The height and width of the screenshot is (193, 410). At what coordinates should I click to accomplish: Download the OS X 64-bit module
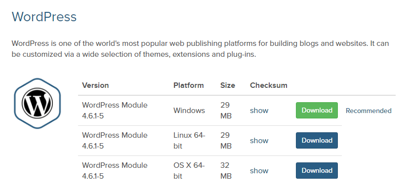coord(317,170)
